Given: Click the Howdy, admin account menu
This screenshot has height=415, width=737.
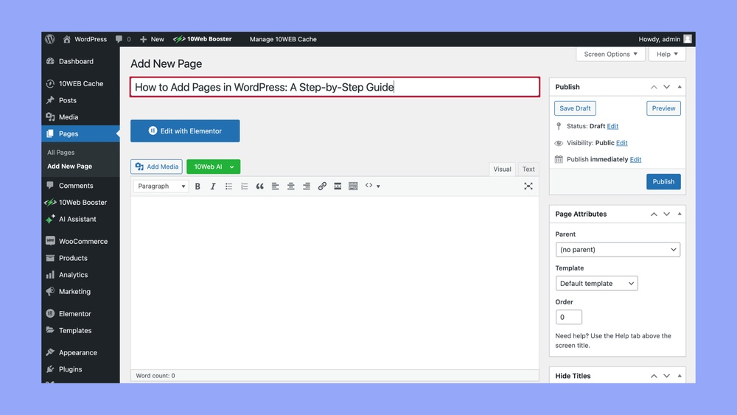Looking at the screenshot, I should click(x=665, y=39).
